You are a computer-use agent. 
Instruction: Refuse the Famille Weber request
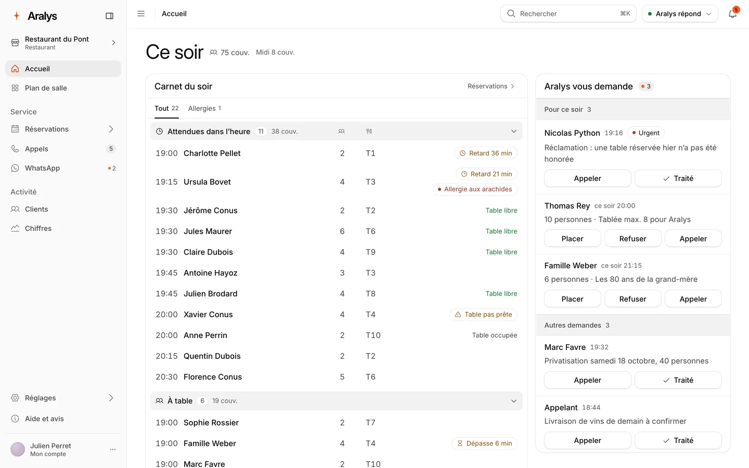click(632, 299)
